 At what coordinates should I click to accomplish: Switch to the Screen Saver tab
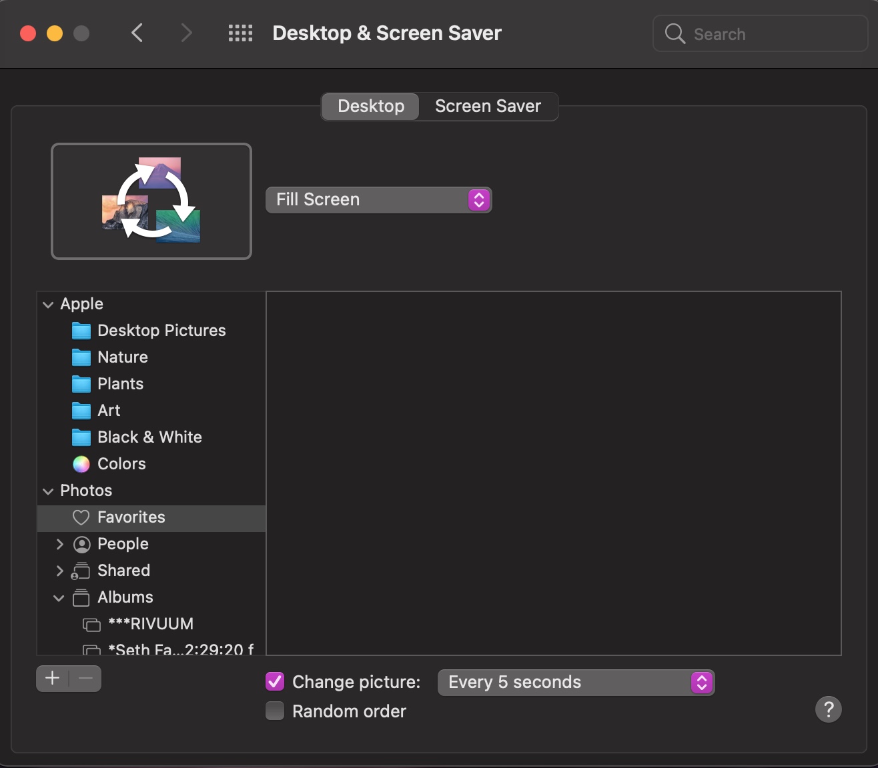coord(488,106)
